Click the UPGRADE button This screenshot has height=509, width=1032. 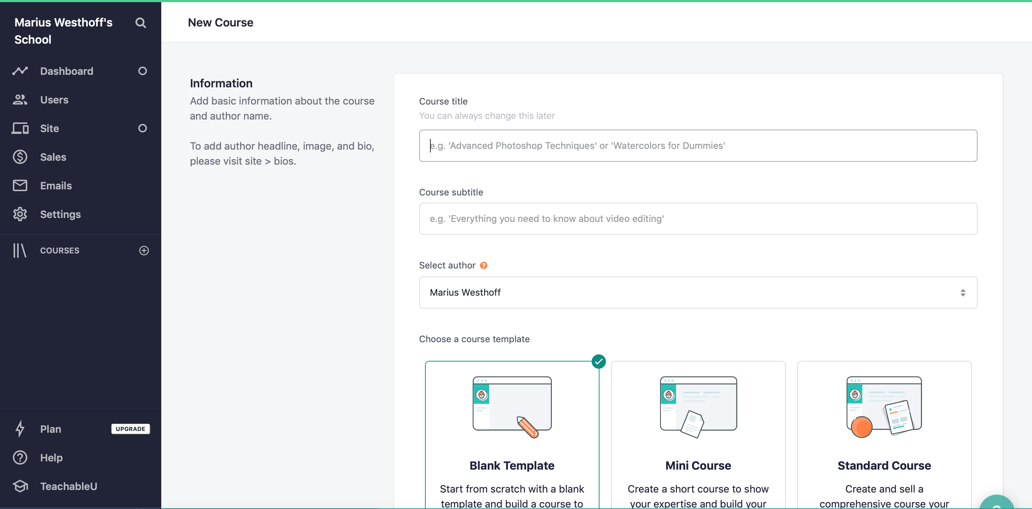130,428
